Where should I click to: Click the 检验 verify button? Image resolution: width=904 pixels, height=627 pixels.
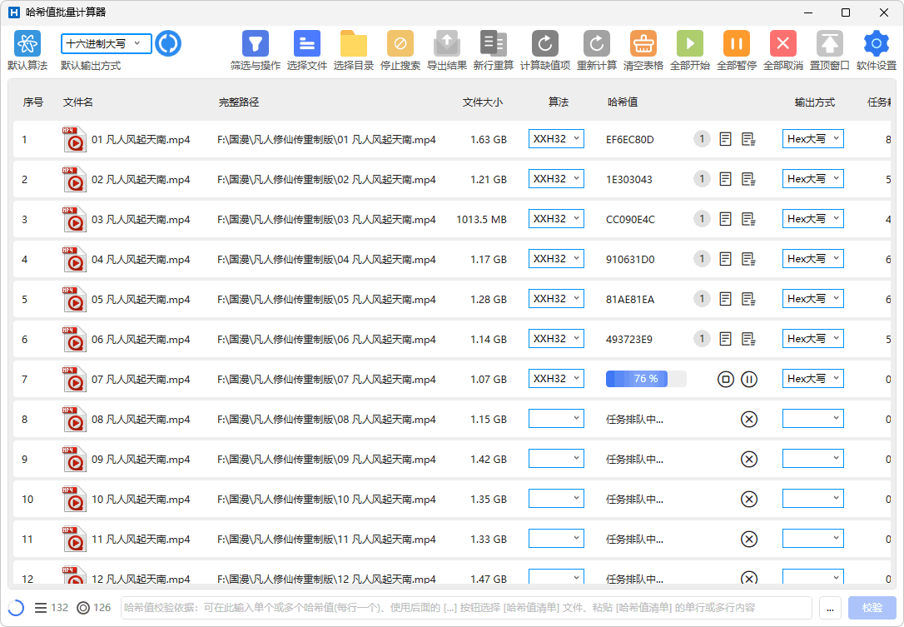point(873,607)
